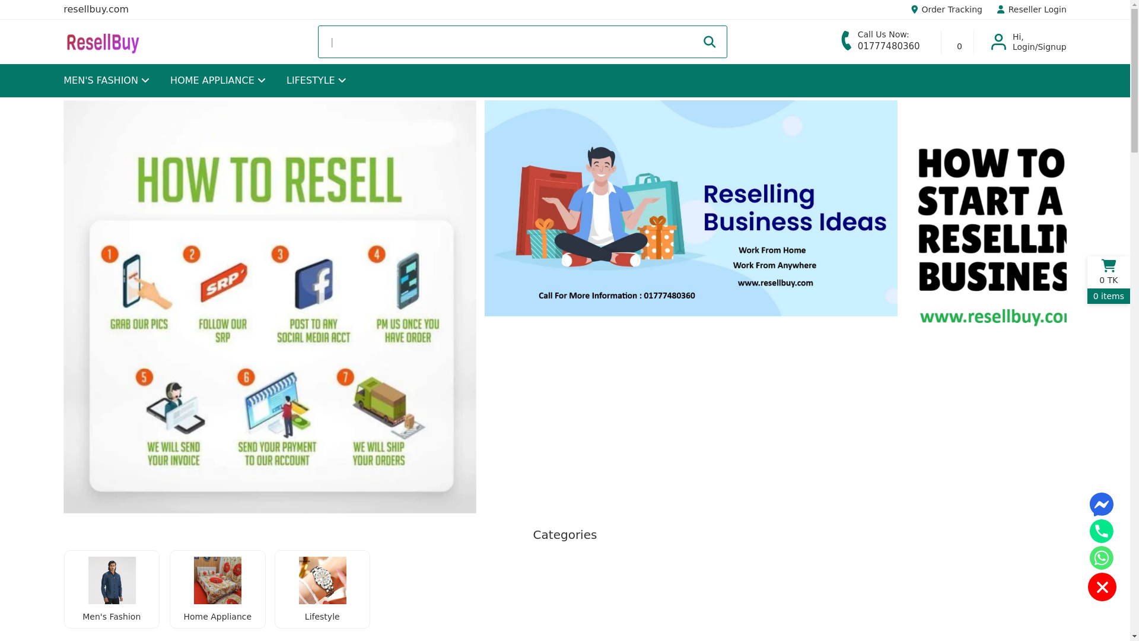Click phone number 01777480360 in header
Viewport: 1139px width, 641px height.
[x=889, y=46]
